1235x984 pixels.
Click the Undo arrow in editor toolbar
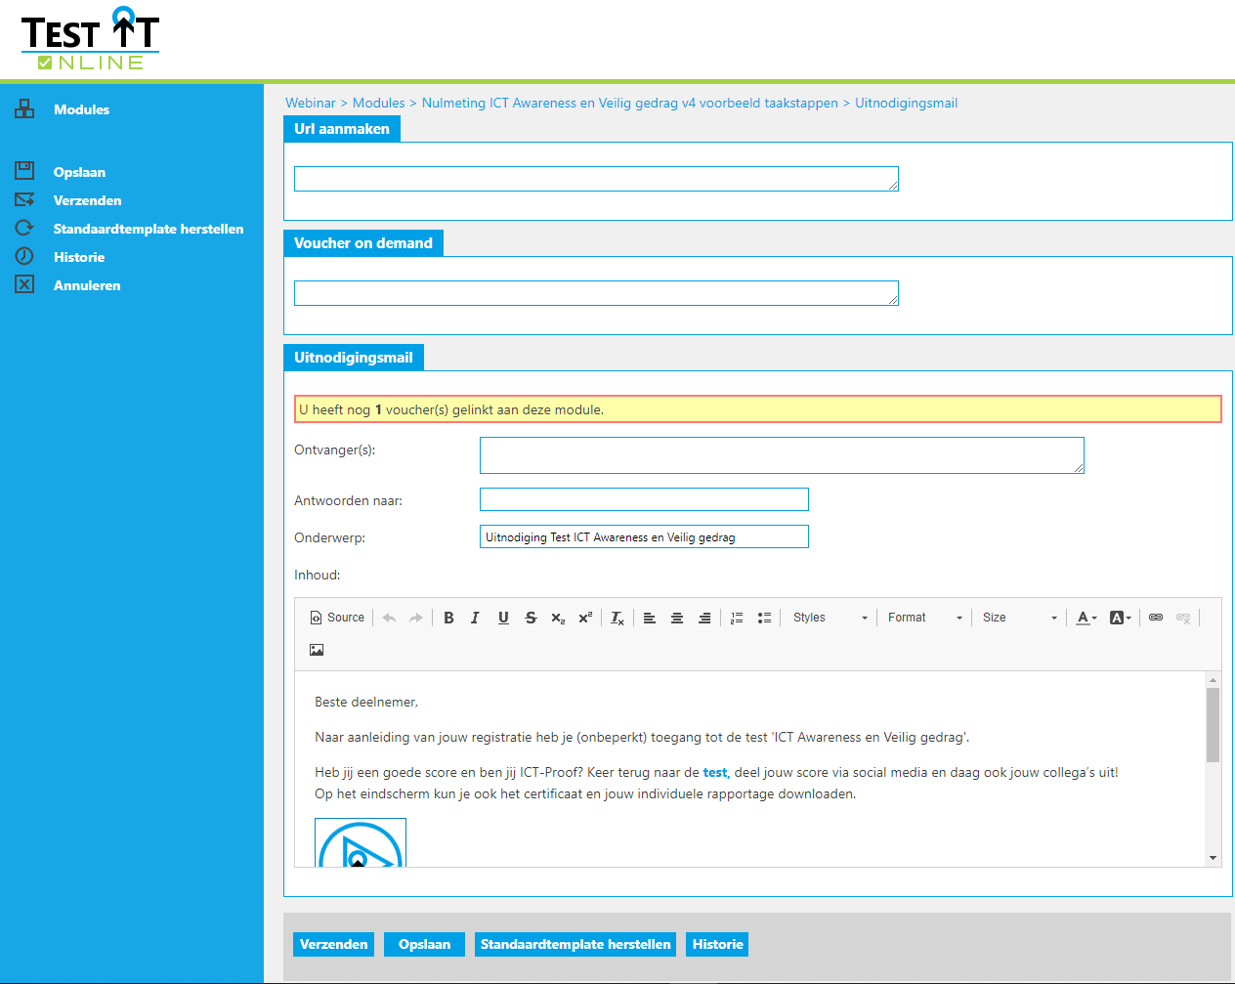pyautogui.click(x=389, y=618)
